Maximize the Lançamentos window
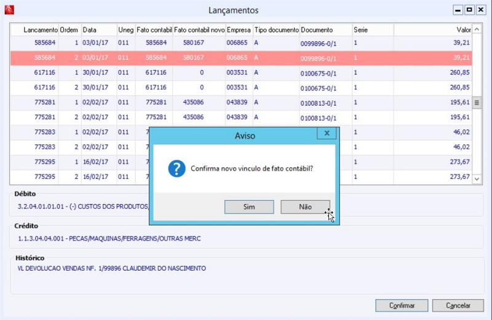Image resolution: width=492 pixels, height=320 pixels. pos(469,10)
